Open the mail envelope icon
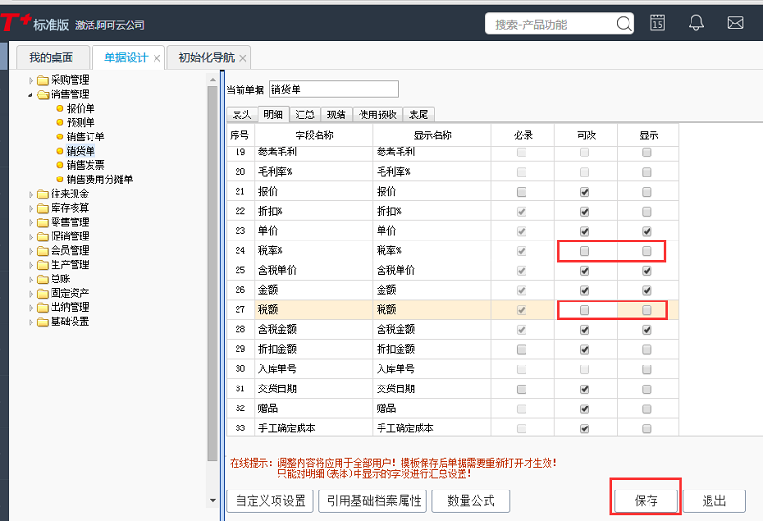The image size is (763, 521). [x=734, y=22]
